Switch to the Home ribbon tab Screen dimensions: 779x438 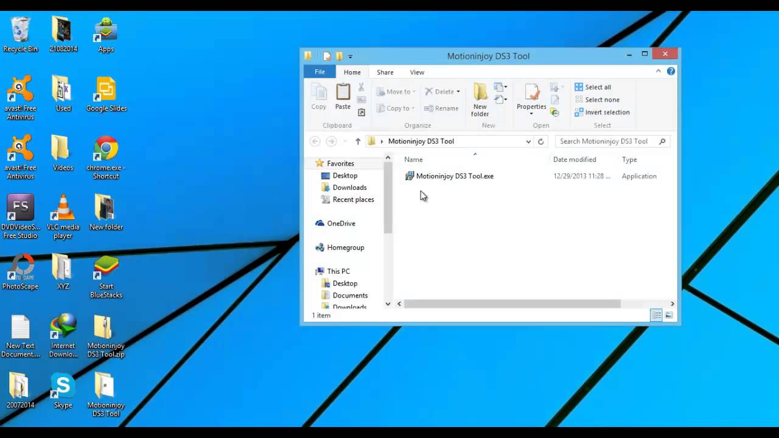coord(352,72)
